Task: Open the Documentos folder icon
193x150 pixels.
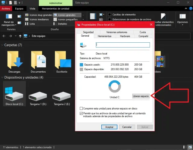Action: (38, 60)
